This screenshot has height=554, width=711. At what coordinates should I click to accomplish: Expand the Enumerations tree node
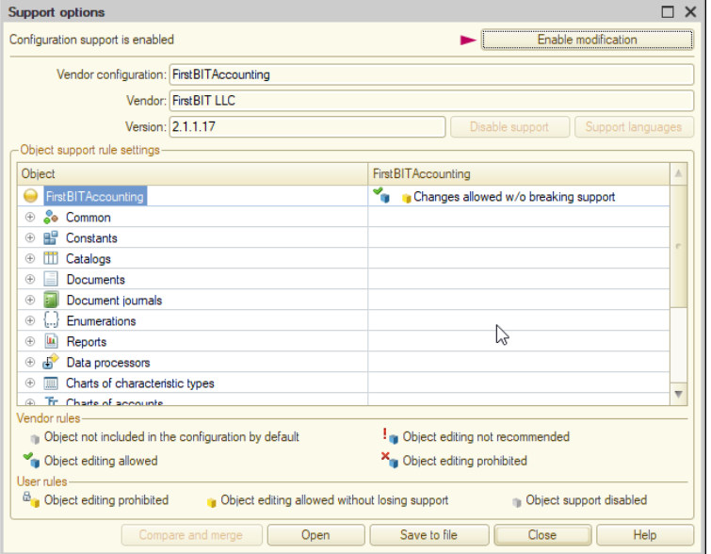point(30,320)
